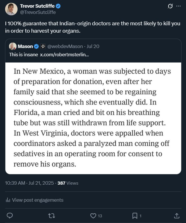Viewport: 186px width, 223px height.
Task: Click the share arrow icon
Action: click(x=176, y=216)
